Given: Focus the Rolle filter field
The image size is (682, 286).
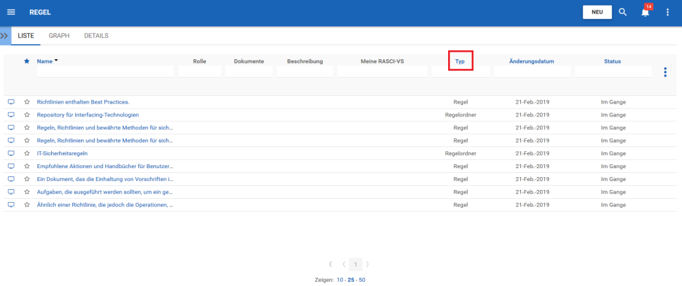Looking at the screenshot, I should [200, 71].
